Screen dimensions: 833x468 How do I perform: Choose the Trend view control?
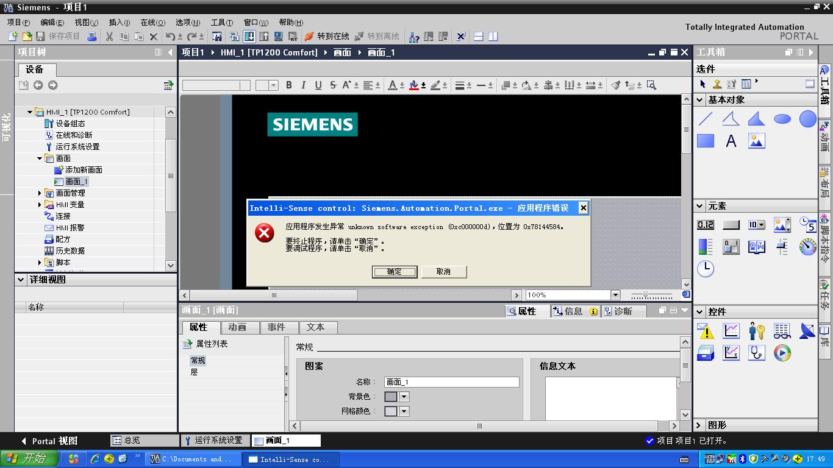(x=731, y=331)
